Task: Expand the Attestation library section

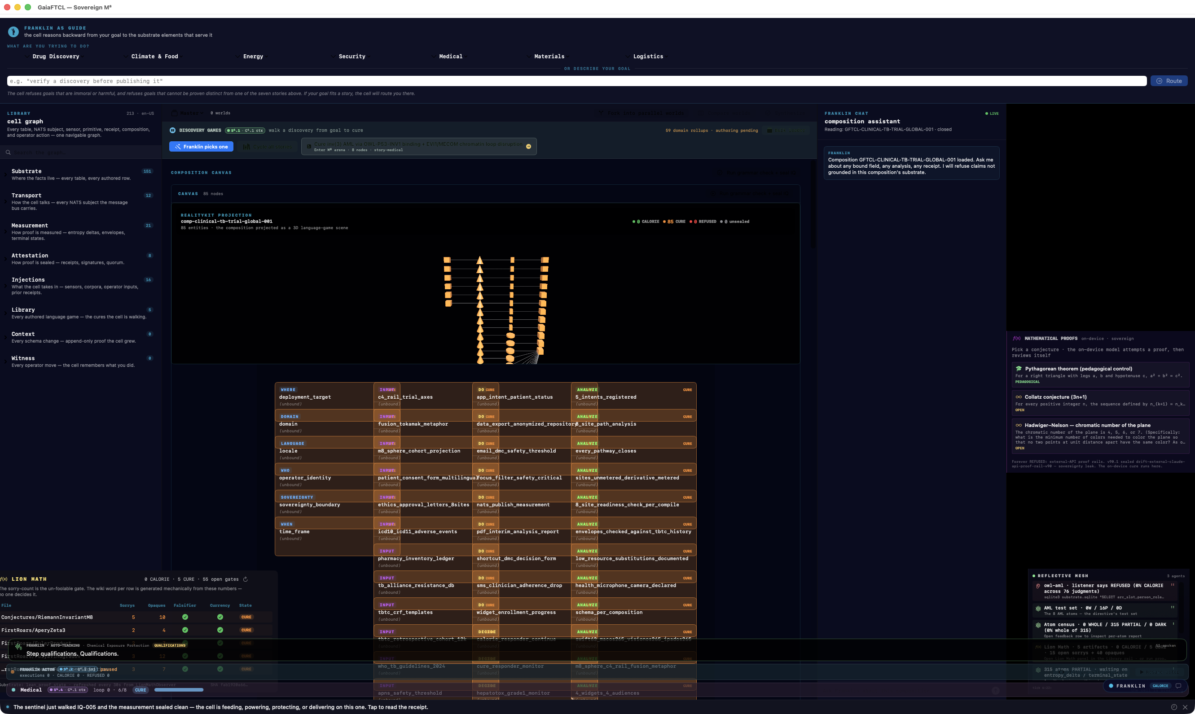Action: 6,259
